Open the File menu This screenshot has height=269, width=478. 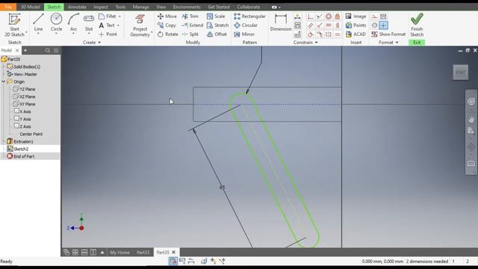tap(8, 7)
